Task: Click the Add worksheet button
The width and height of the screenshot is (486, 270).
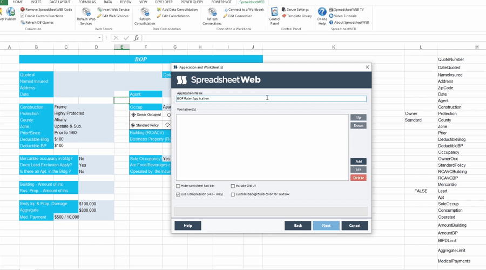Action: pyautogui.click(x=359, y=161)
